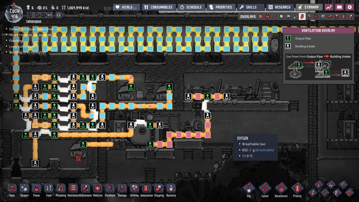
Task: Open the Schedule screen
Action: pyautogui.click(x=191, y=7)
